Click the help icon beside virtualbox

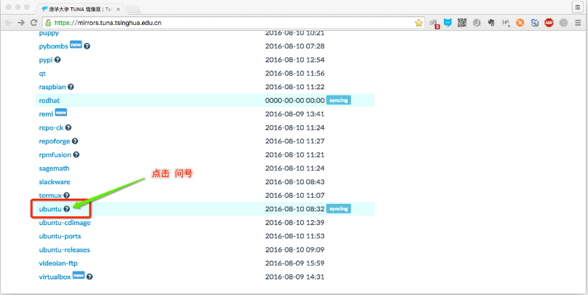pyautogui.click(x=89, y=277)
